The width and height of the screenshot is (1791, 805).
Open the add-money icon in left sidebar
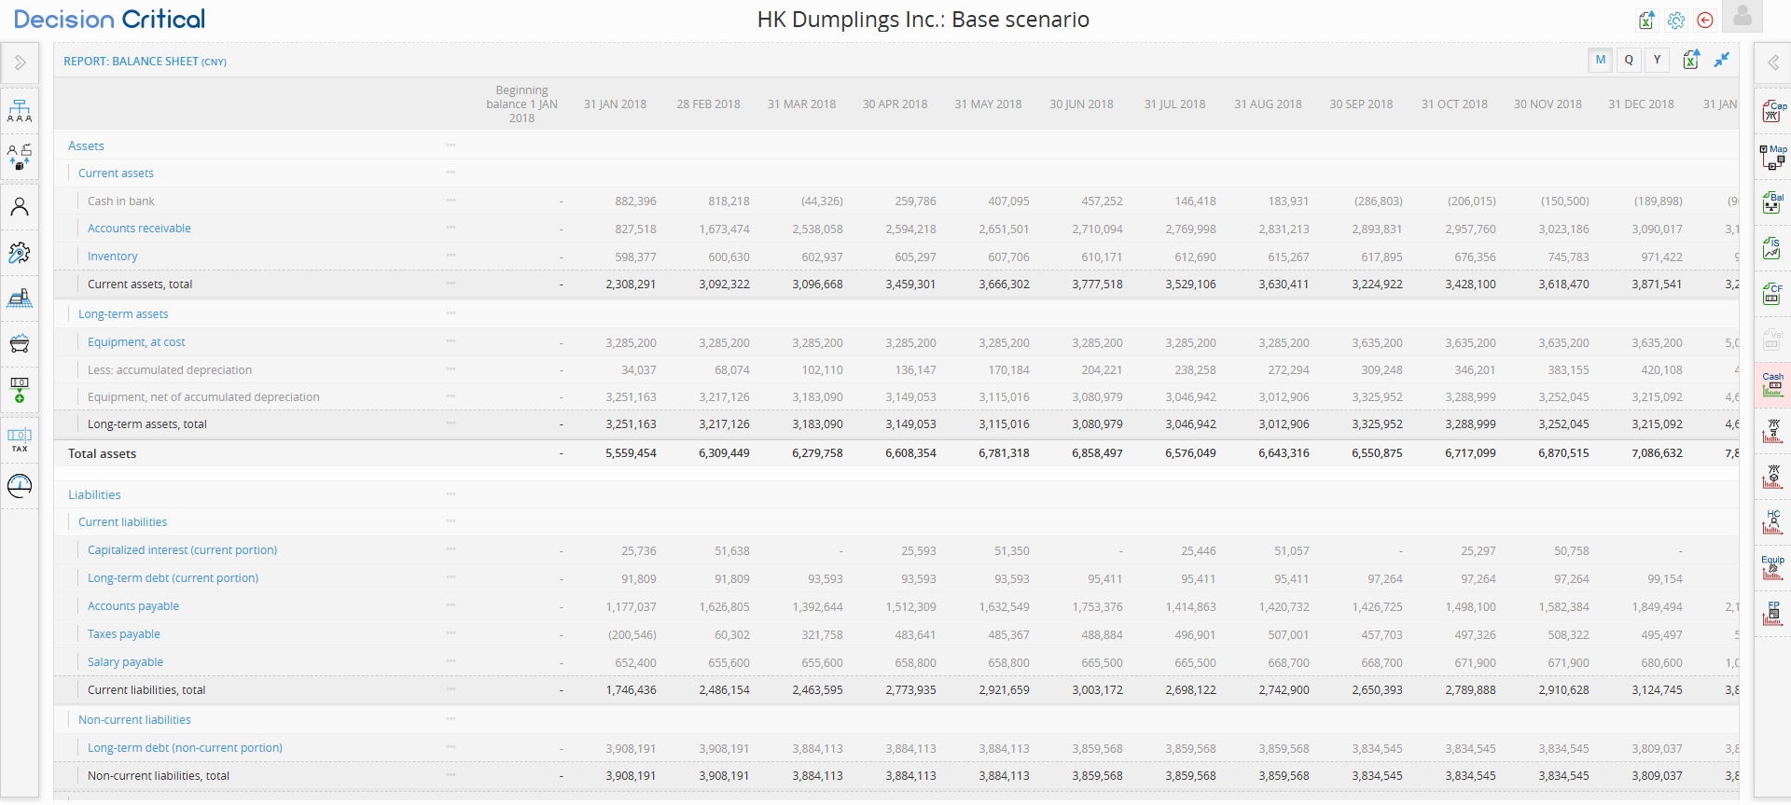(x=20, y=390)
